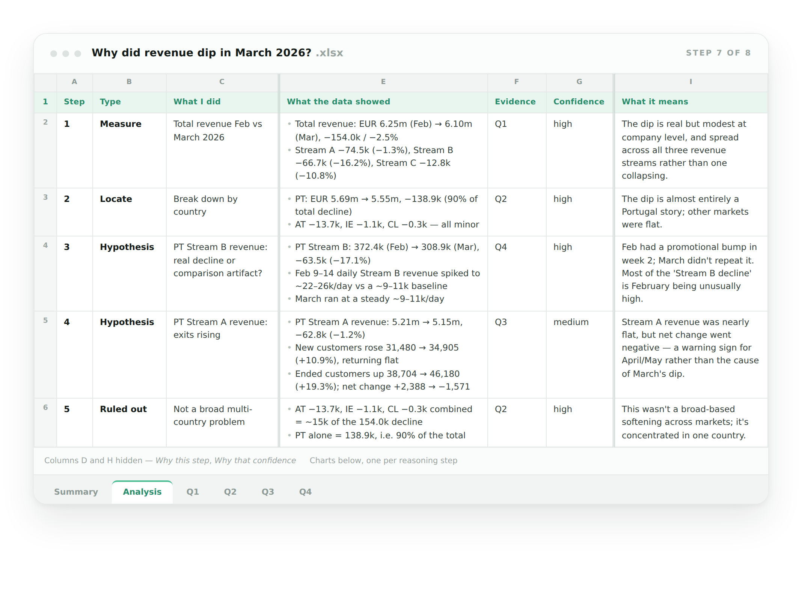Screen dimensions: 802x605
Task: Click the 'Q4' evidence cell in step 3
Action: pyautogui.click(x=517, y=274)
